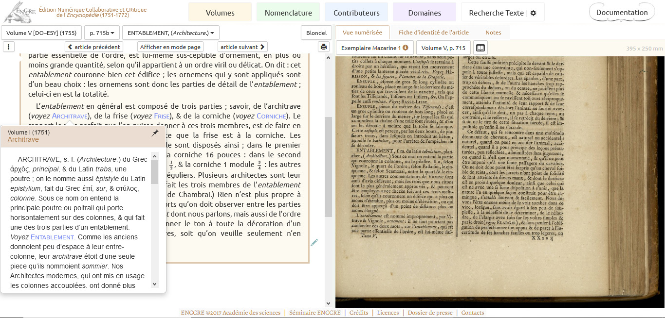Go to article précédent

(94, 47)
